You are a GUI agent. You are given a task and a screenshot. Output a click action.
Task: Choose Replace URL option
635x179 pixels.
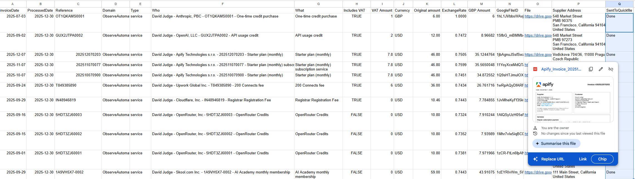[552, 159]
